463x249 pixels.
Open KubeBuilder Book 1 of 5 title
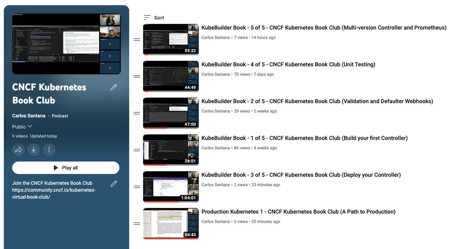(304, 138)
